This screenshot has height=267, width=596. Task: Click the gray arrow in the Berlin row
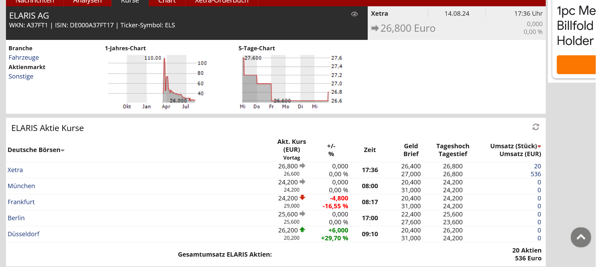(302, 214)
